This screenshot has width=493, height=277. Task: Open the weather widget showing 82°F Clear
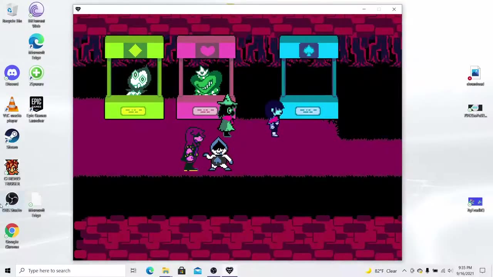pos(381,271)
